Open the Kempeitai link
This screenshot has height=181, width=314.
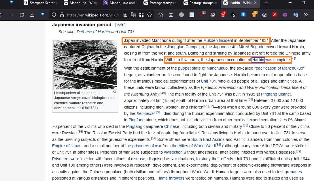click(145, 113)
